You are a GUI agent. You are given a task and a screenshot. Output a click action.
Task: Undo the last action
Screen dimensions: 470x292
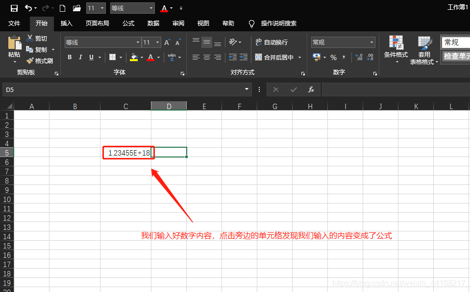pyautogui.click(x=28, y=8)
